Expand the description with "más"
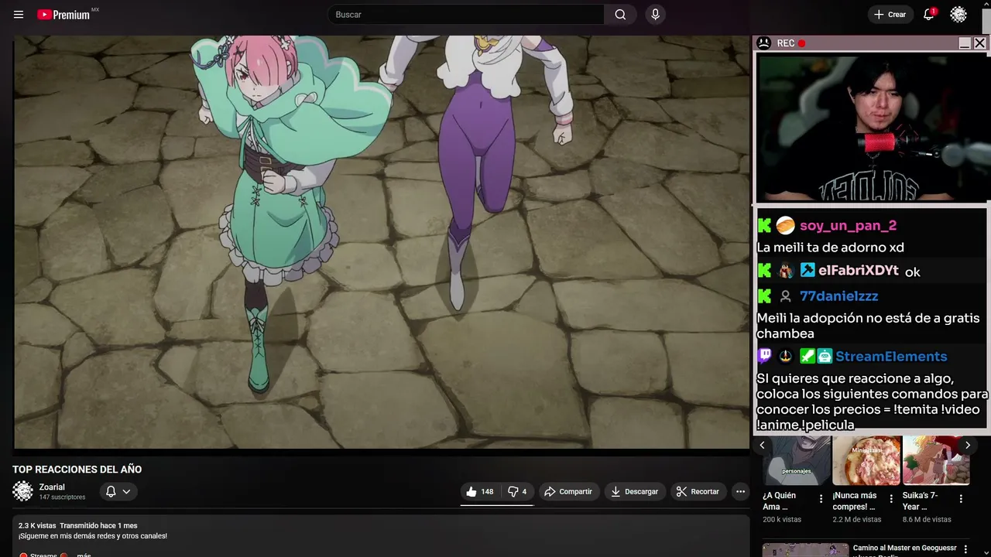The image size is (991, 557). [x=84, y=555]
